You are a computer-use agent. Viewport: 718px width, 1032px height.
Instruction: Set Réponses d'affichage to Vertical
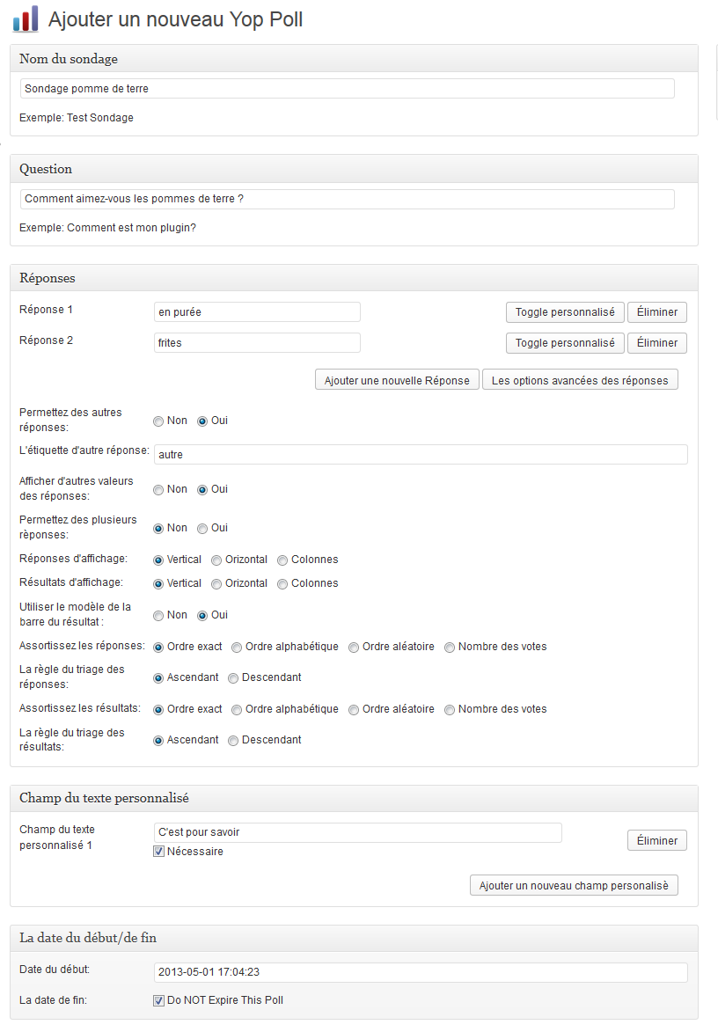click(158, 560)
